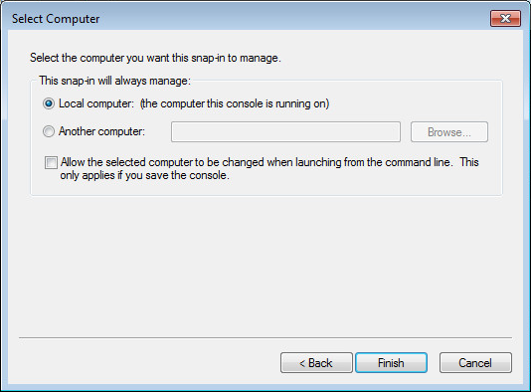Image resolution: width=531 pixels, height=392 pixels.
Task: Click the 'This snap-in will always manage' heading
Action: click(114, 81)
